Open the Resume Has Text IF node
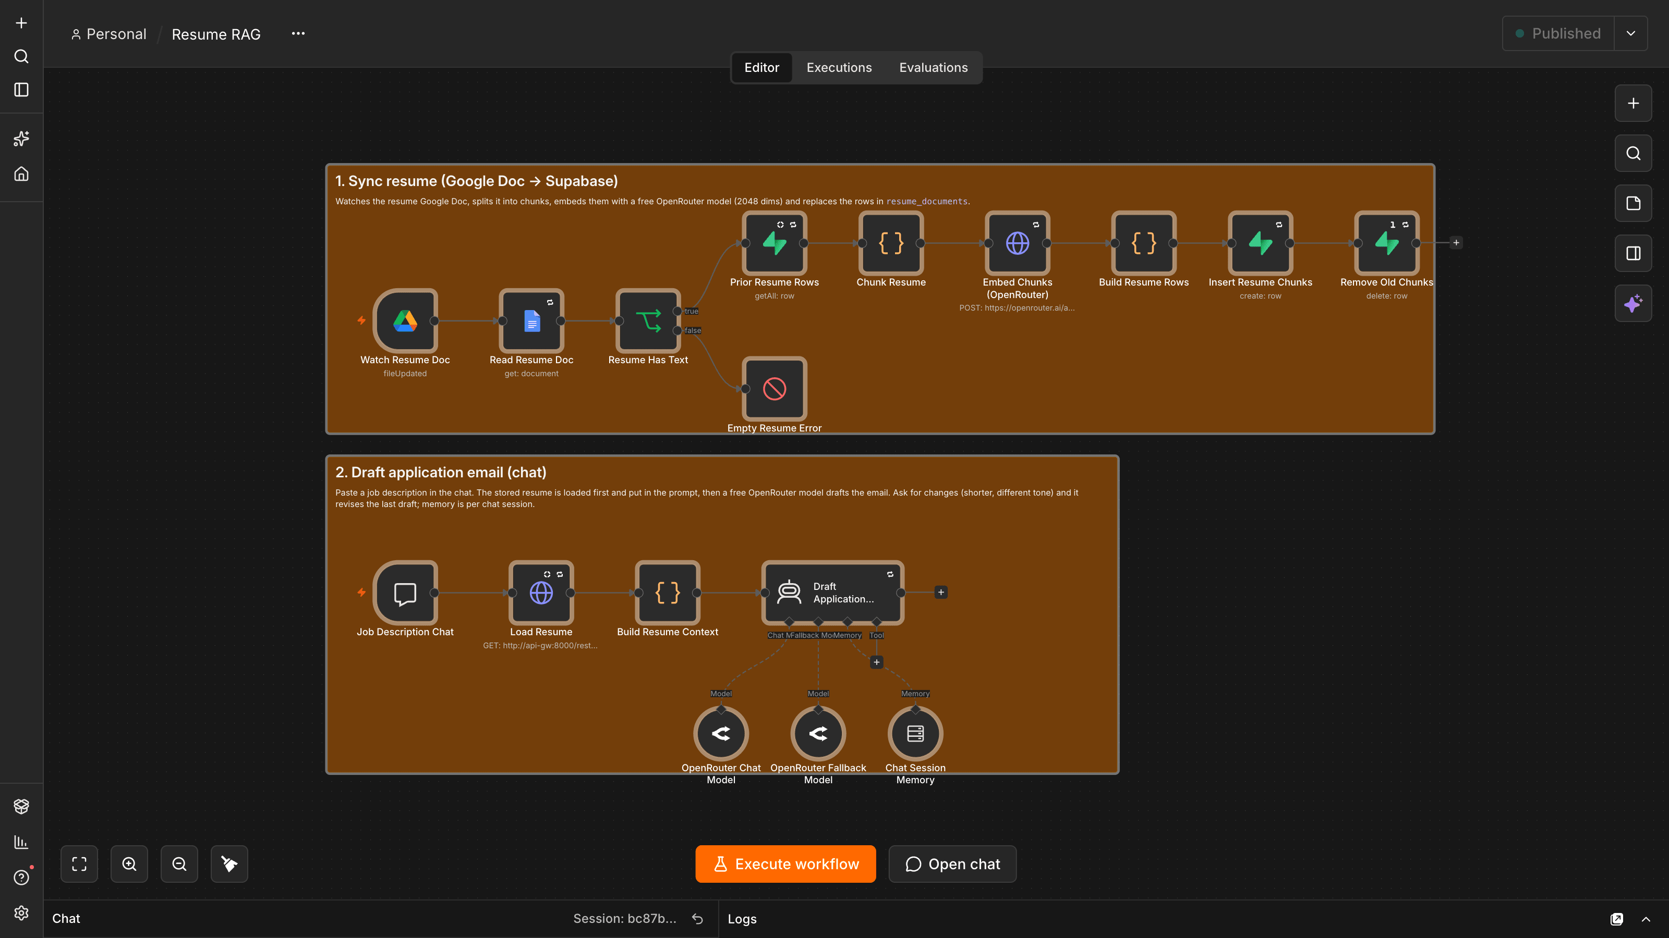The width and height of the screenshot is (1669, 938). coord(648,321)
